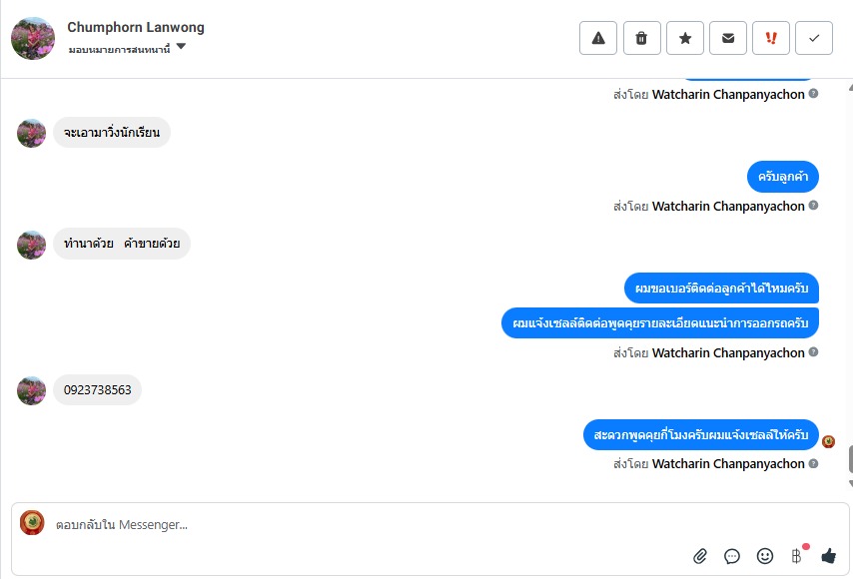
Task: Open Chumphorn Lanwong profile picture
Action: pyautogui.click(x=33, y=38)
